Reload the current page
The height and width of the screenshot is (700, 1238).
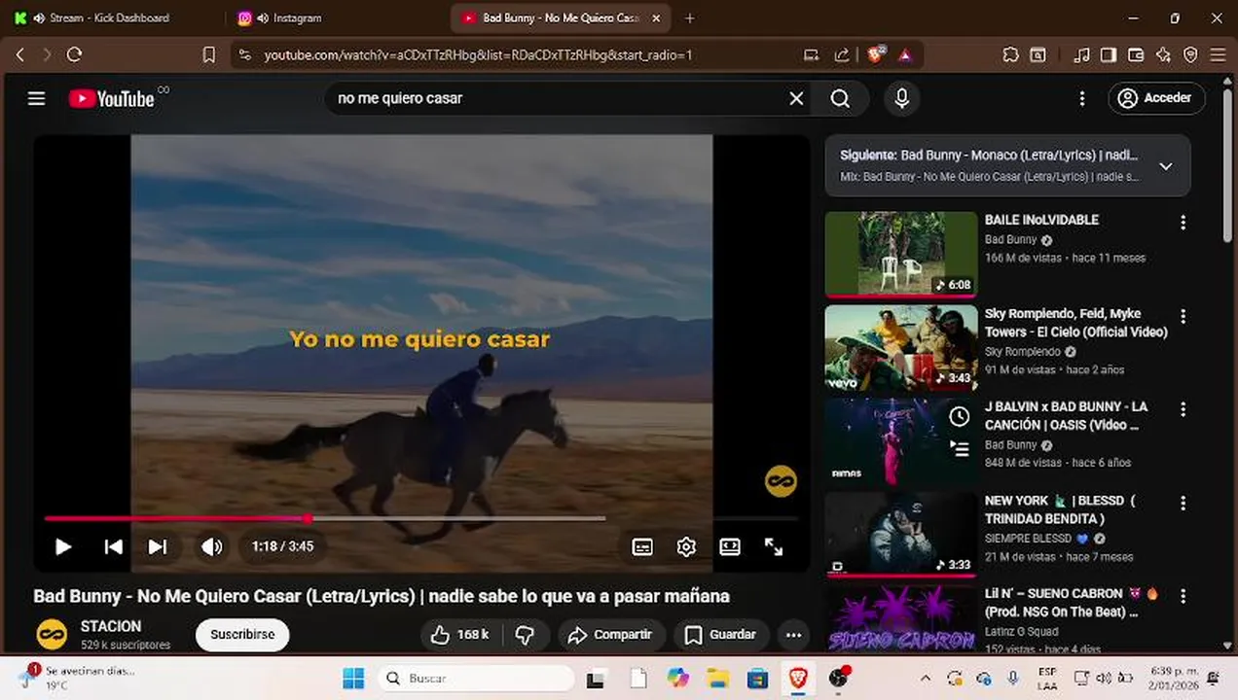[74, 55]
